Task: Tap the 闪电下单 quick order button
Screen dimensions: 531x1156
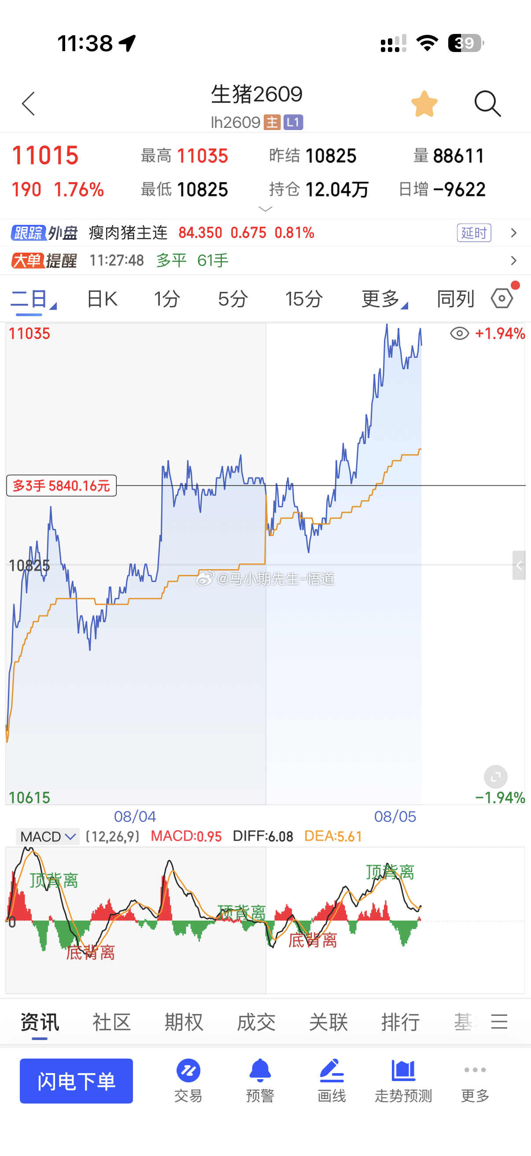Action: point(76,1081)
